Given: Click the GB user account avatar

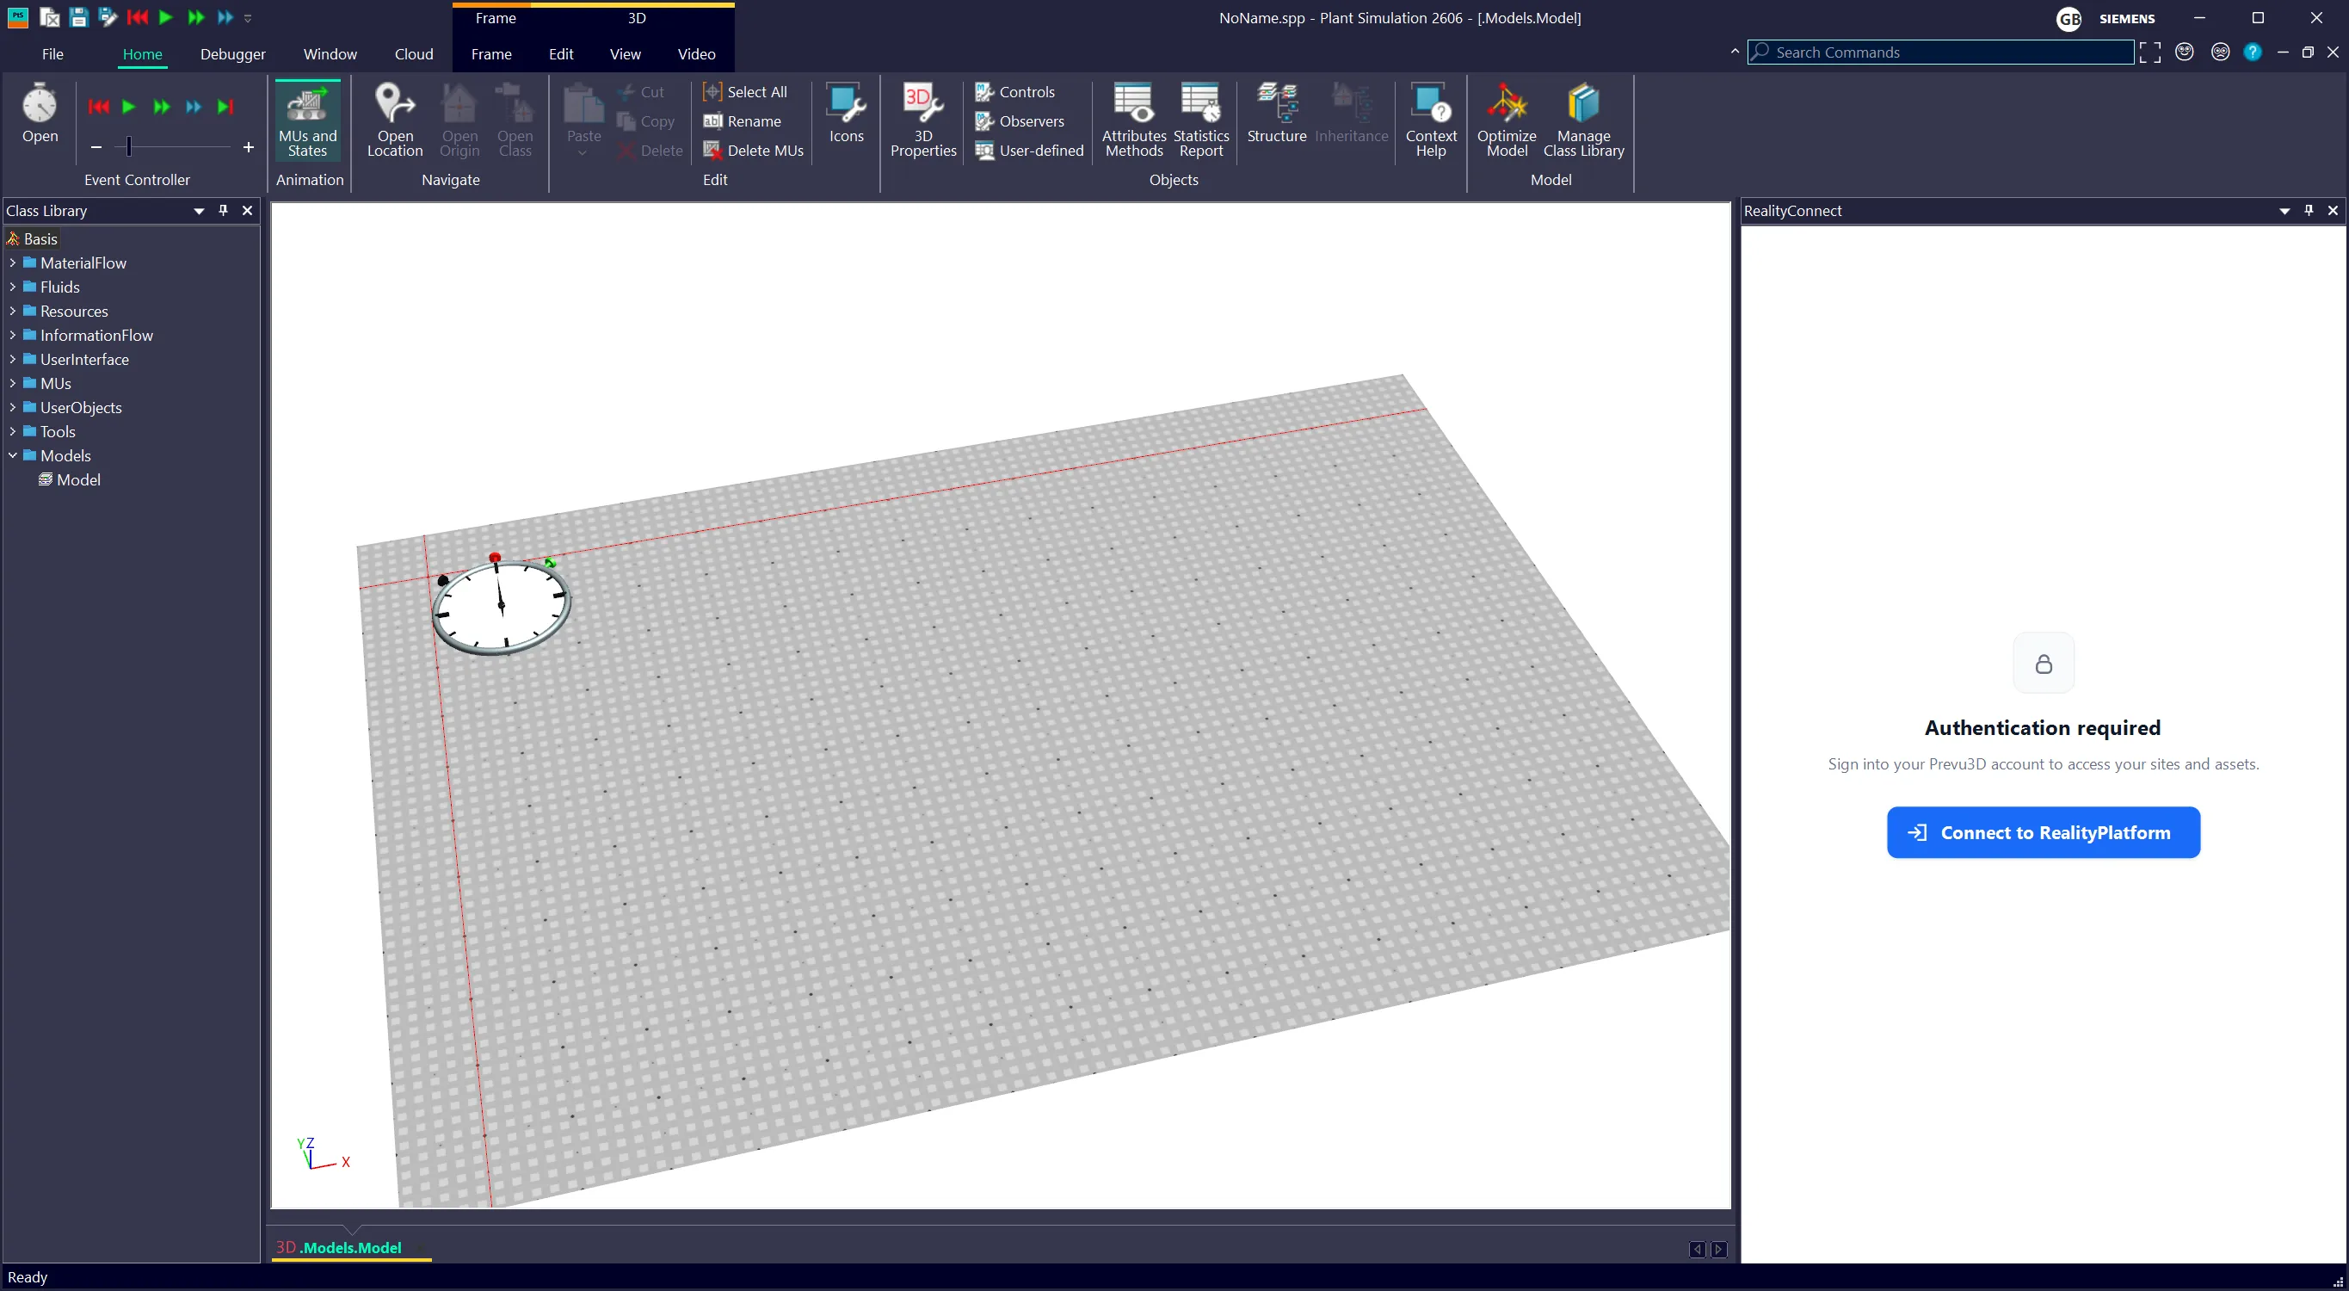Looking at the screenshot, I should pyautogui.click(x=2069, y=18).
